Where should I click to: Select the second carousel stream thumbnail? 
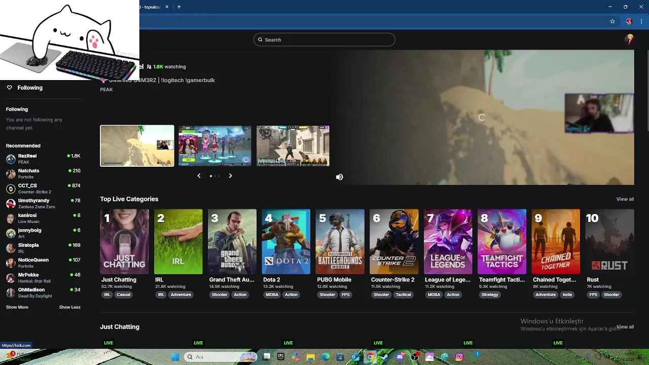click(x=215, y=145)
